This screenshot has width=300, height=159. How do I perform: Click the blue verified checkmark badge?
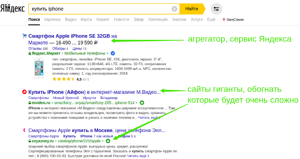[x=113, y=53]
